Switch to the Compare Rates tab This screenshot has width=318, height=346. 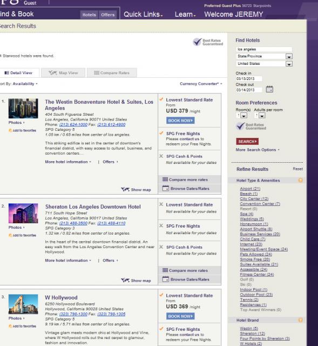coord(112,73)
